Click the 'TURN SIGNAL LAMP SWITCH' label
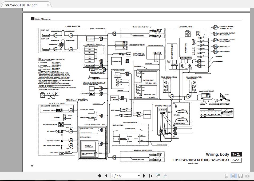Image resolution: width=254 pixels, height=181 pixels. (51, 145)
